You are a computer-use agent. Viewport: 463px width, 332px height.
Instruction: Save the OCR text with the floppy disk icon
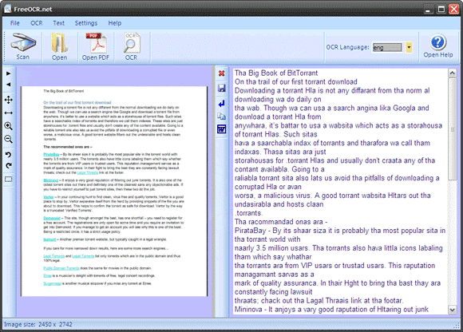221,88
